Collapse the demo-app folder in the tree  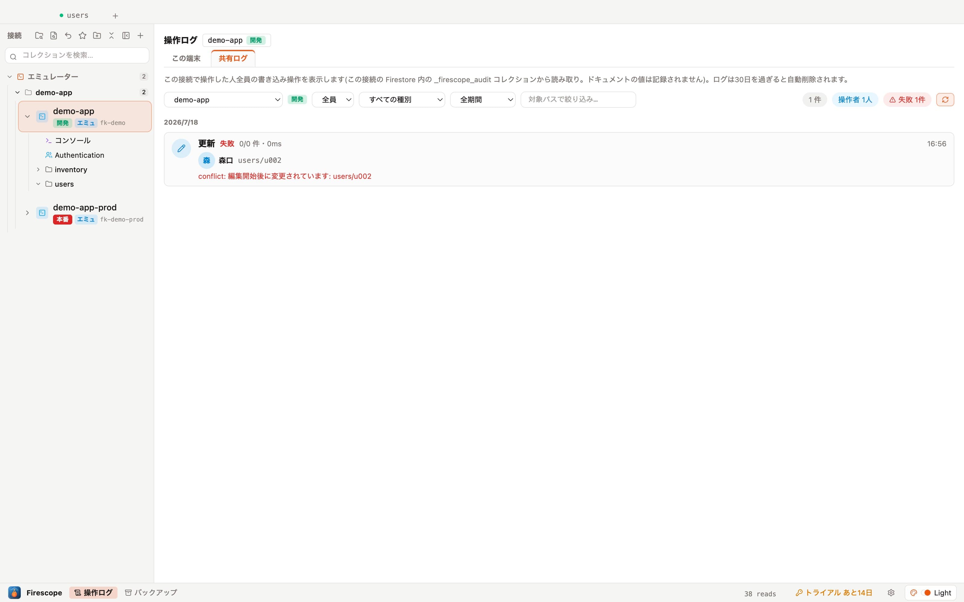click(17, 92)
